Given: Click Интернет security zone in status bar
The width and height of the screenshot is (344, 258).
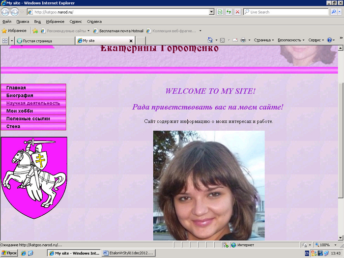Looking at the screenshot, I should click(243, 245).
